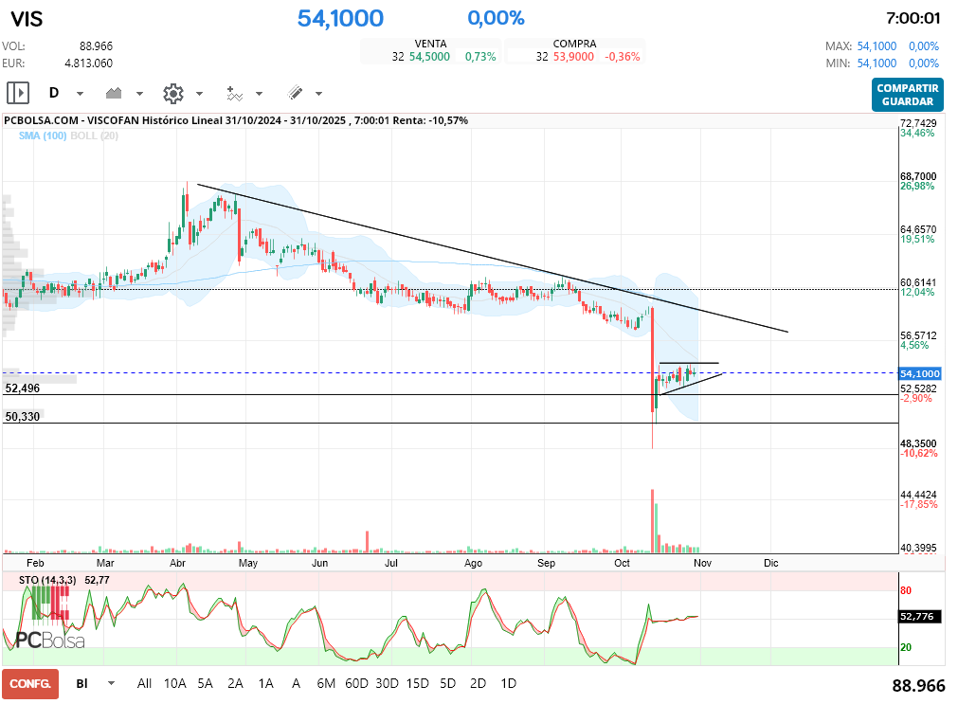This screenshot has height=704, width=958.
Task: Click the Oct month axis label
Action: (622, 563)
